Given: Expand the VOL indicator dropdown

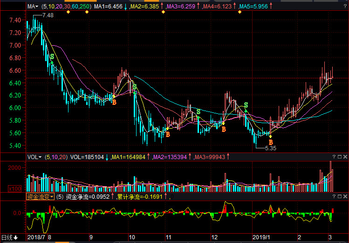Looking at the screenshot, I should pyautogui.click(x=34, y=157).
